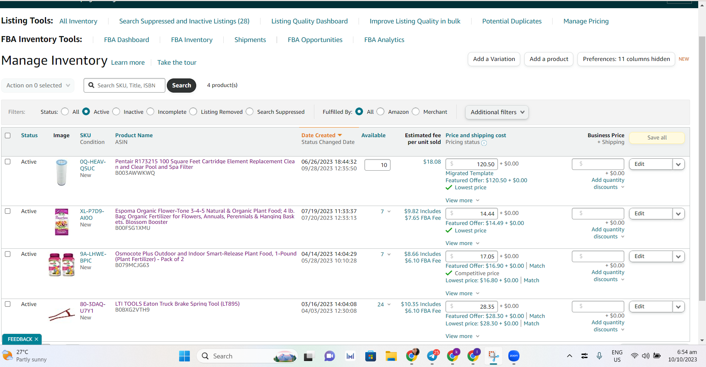Screen dimensions: 706x367
Task: Choose the Listing Removed radio button
Action: pyautogui.click(x=193, y=112)
